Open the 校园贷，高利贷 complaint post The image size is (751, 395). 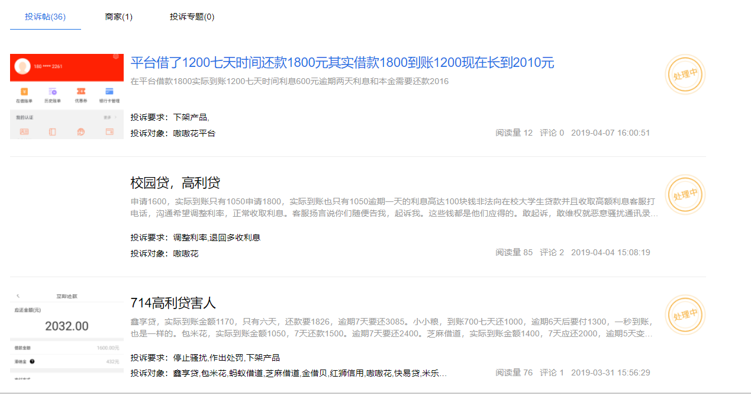175,182
